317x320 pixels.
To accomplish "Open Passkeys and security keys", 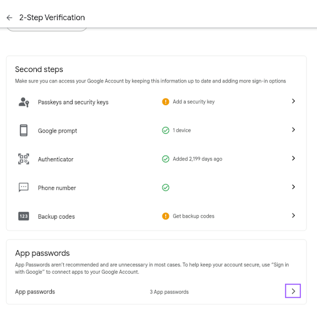I will (x=73, y=102).
